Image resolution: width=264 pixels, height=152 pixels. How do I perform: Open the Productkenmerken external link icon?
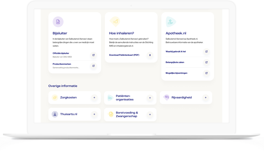point(93,66)
